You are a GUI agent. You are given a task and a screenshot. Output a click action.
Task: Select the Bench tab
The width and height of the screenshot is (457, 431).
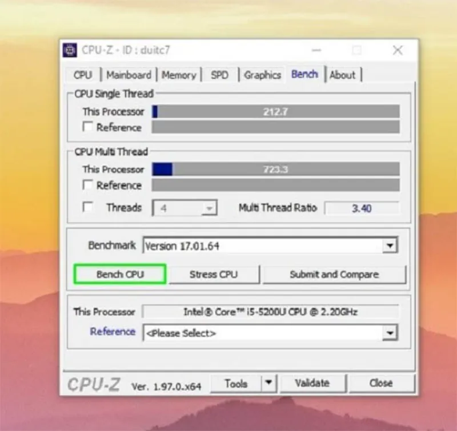(304, 74)
